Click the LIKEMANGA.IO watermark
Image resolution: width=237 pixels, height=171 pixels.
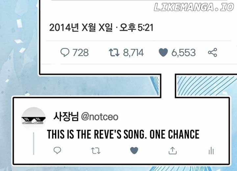194,7
